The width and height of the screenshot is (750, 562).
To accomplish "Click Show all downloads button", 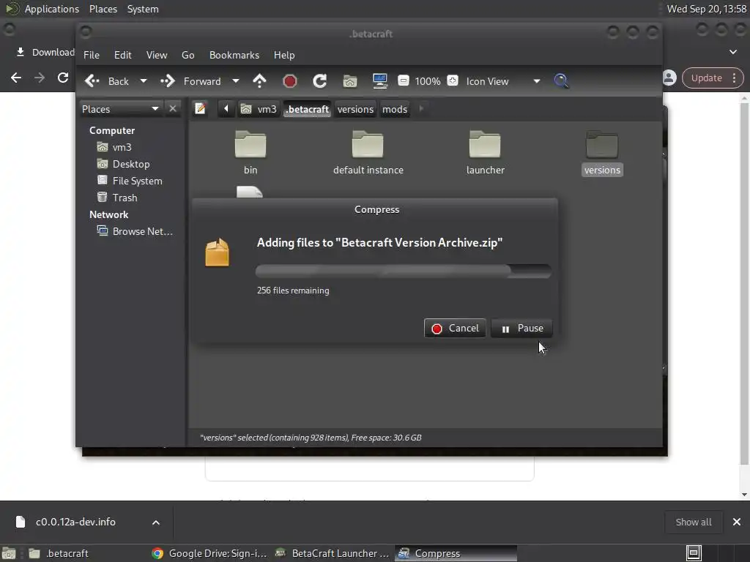I will point(693,522).
